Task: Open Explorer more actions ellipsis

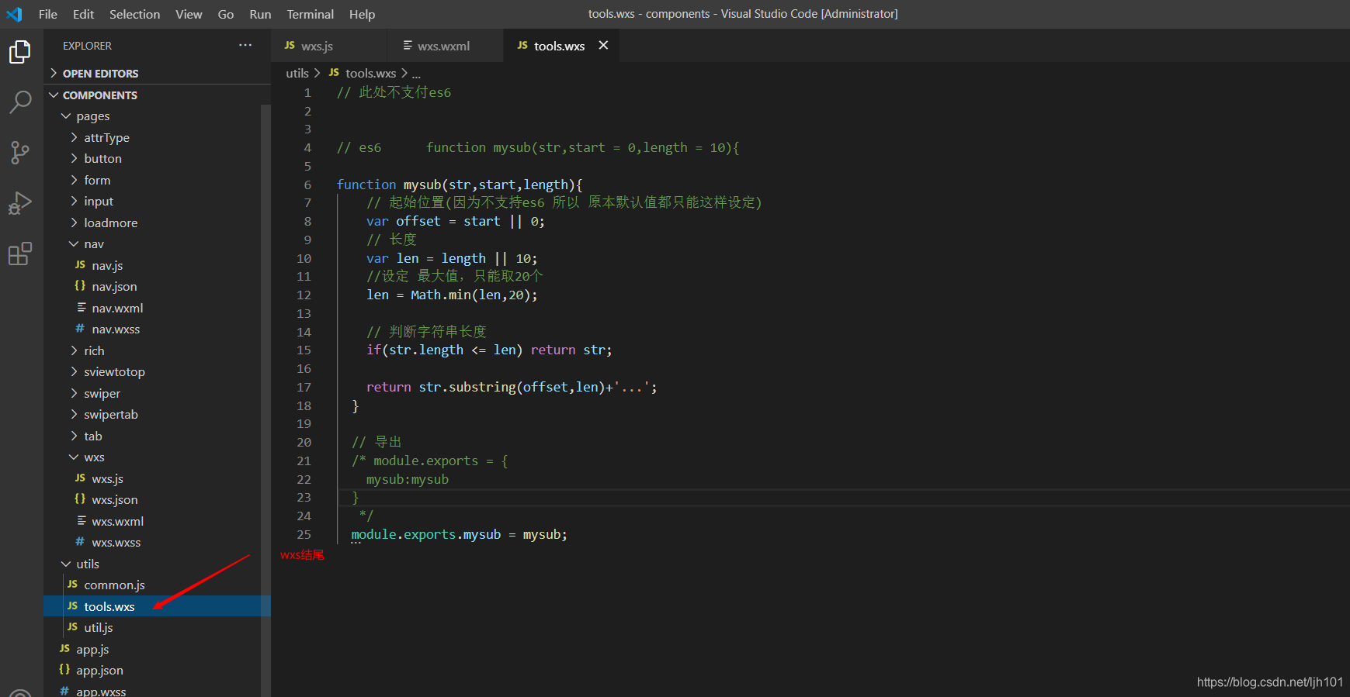Action: click(245, 46)
